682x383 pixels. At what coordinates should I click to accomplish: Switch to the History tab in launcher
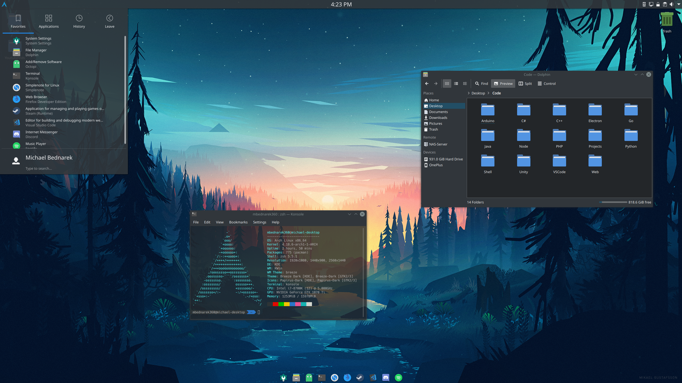[x=79, y=22]
